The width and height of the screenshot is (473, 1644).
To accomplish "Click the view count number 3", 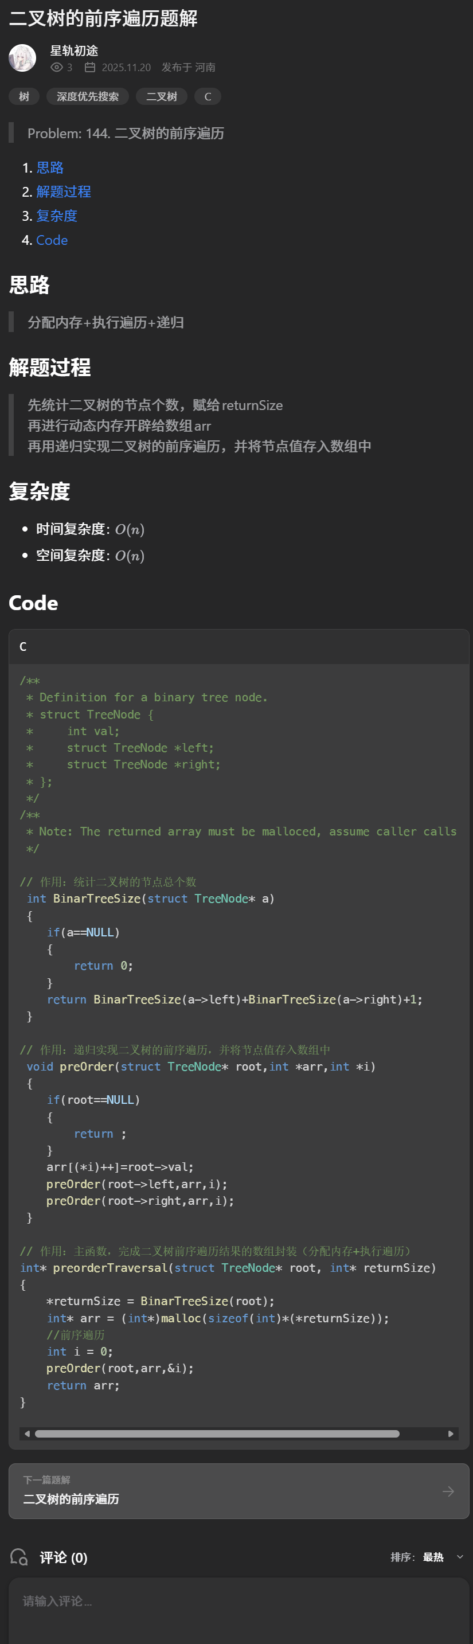I will click(x=69, y=68).
